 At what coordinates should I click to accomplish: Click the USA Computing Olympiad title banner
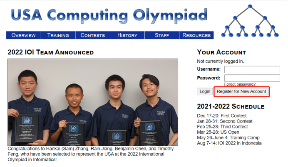[x=109, y=15]
